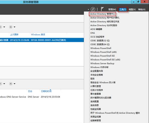Click DNS Server log cell
This screenshot has height=123, width=149.
coord(33,97)
